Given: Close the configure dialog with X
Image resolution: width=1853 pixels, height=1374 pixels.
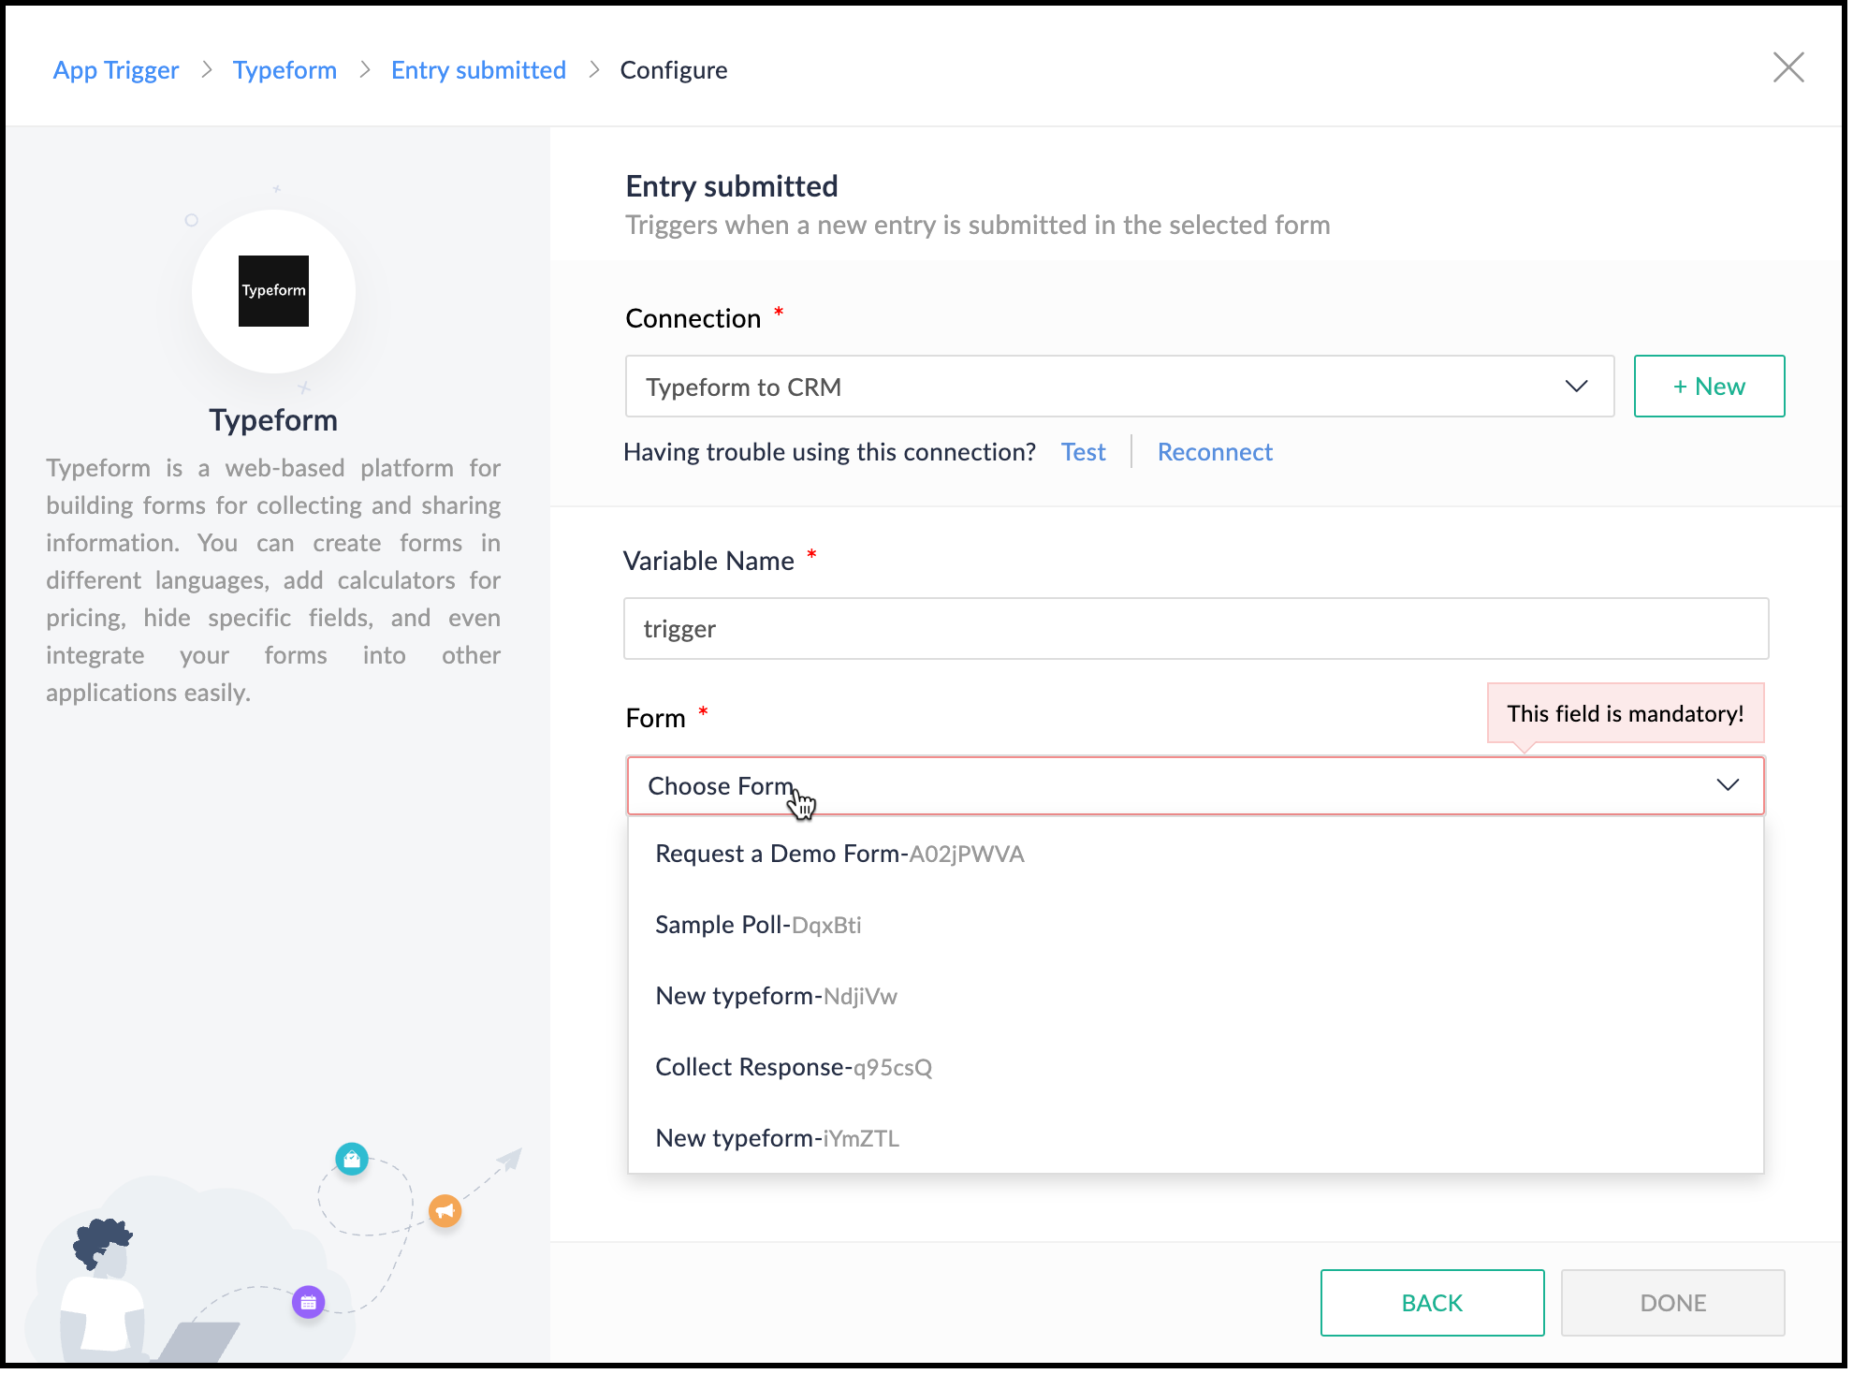Looking at the screenshot, I should pos(1787,67).
